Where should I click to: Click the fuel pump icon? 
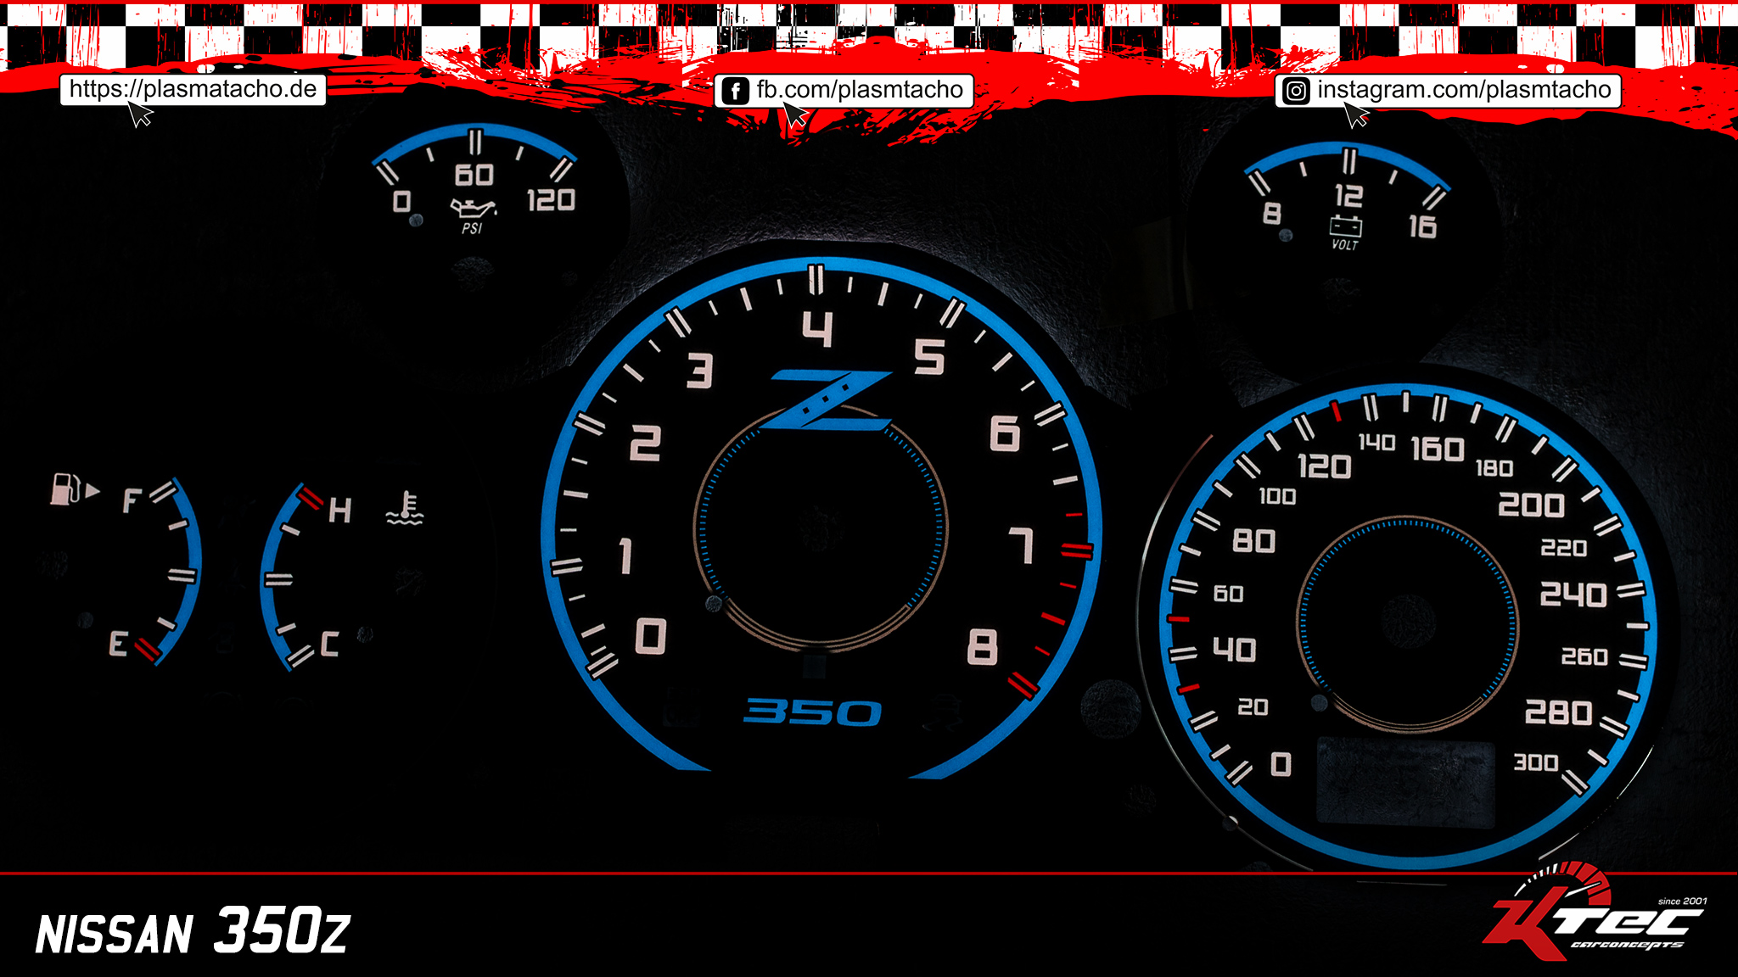click(65, 488)
